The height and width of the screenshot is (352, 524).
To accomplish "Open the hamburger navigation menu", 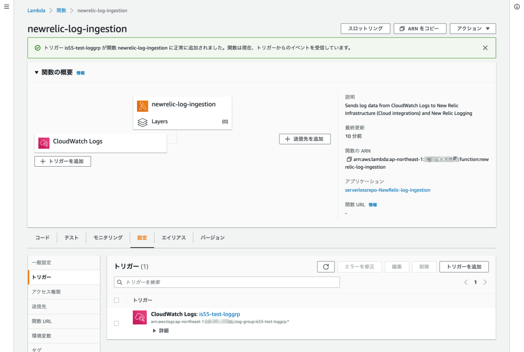I will [x=7, y=7].
